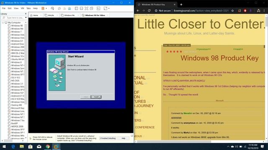Dismiss the VMware install hint bar
Viewport: 268px width, 150px height.
(x=132, y=136)
